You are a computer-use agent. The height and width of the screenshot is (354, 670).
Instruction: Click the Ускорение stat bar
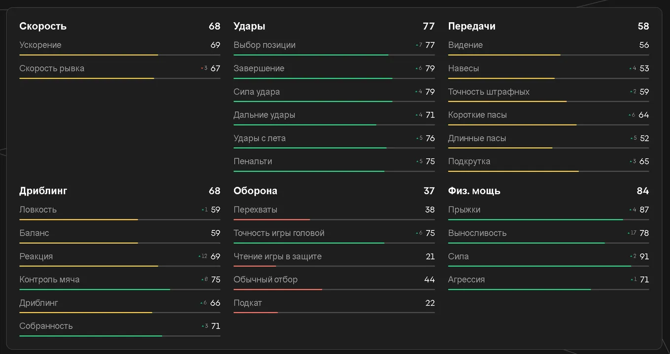120,55
